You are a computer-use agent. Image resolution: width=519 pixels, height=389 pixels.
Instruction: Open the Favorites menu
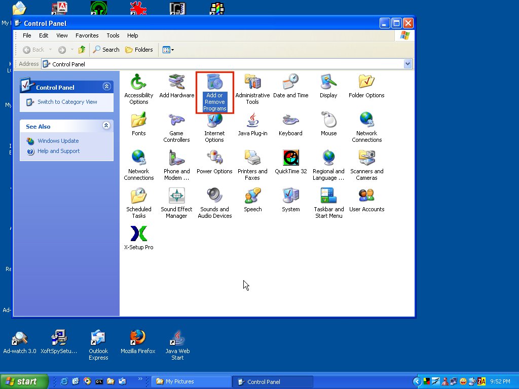[x=87, y=35]
